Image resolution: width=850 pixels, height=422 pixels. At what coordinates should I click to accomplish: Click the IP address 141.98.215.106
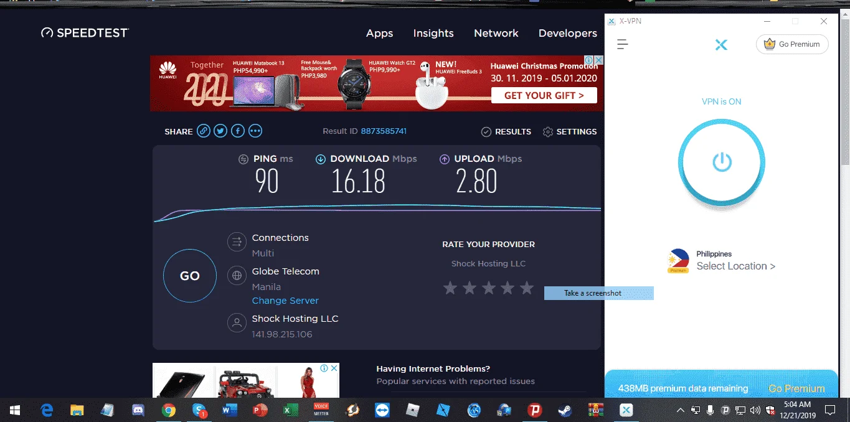(x=282, y=334)
